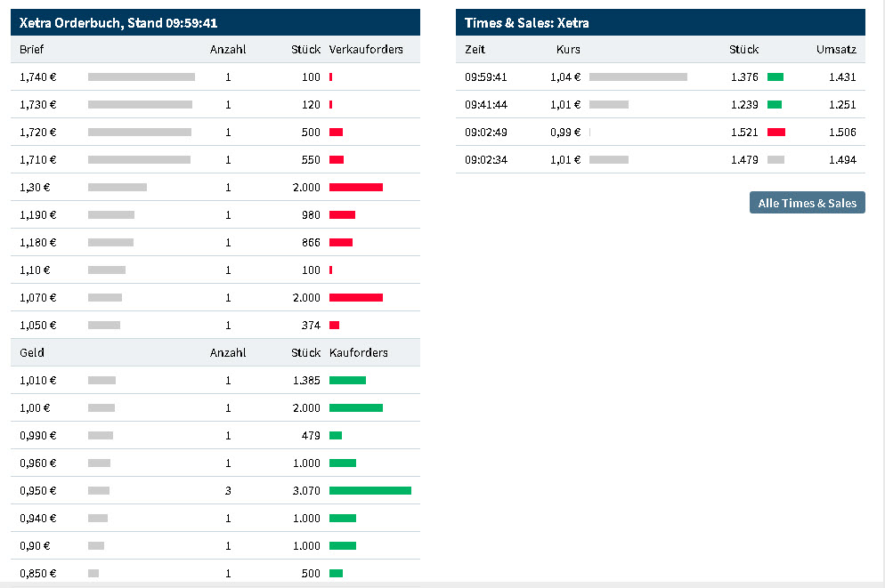The image size is (885, 588).
Task: Click the gray indicator in the 09:02:34 trade
Action: (775, 160)
